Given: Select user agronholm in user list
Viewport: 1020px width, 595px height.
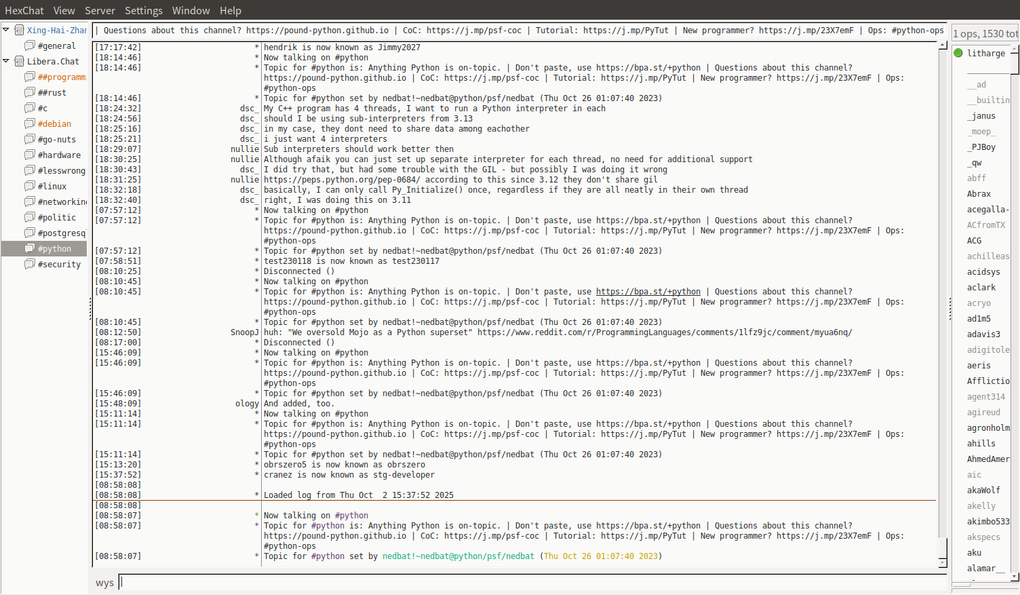Looking at the screenshot, I should 987,427.
